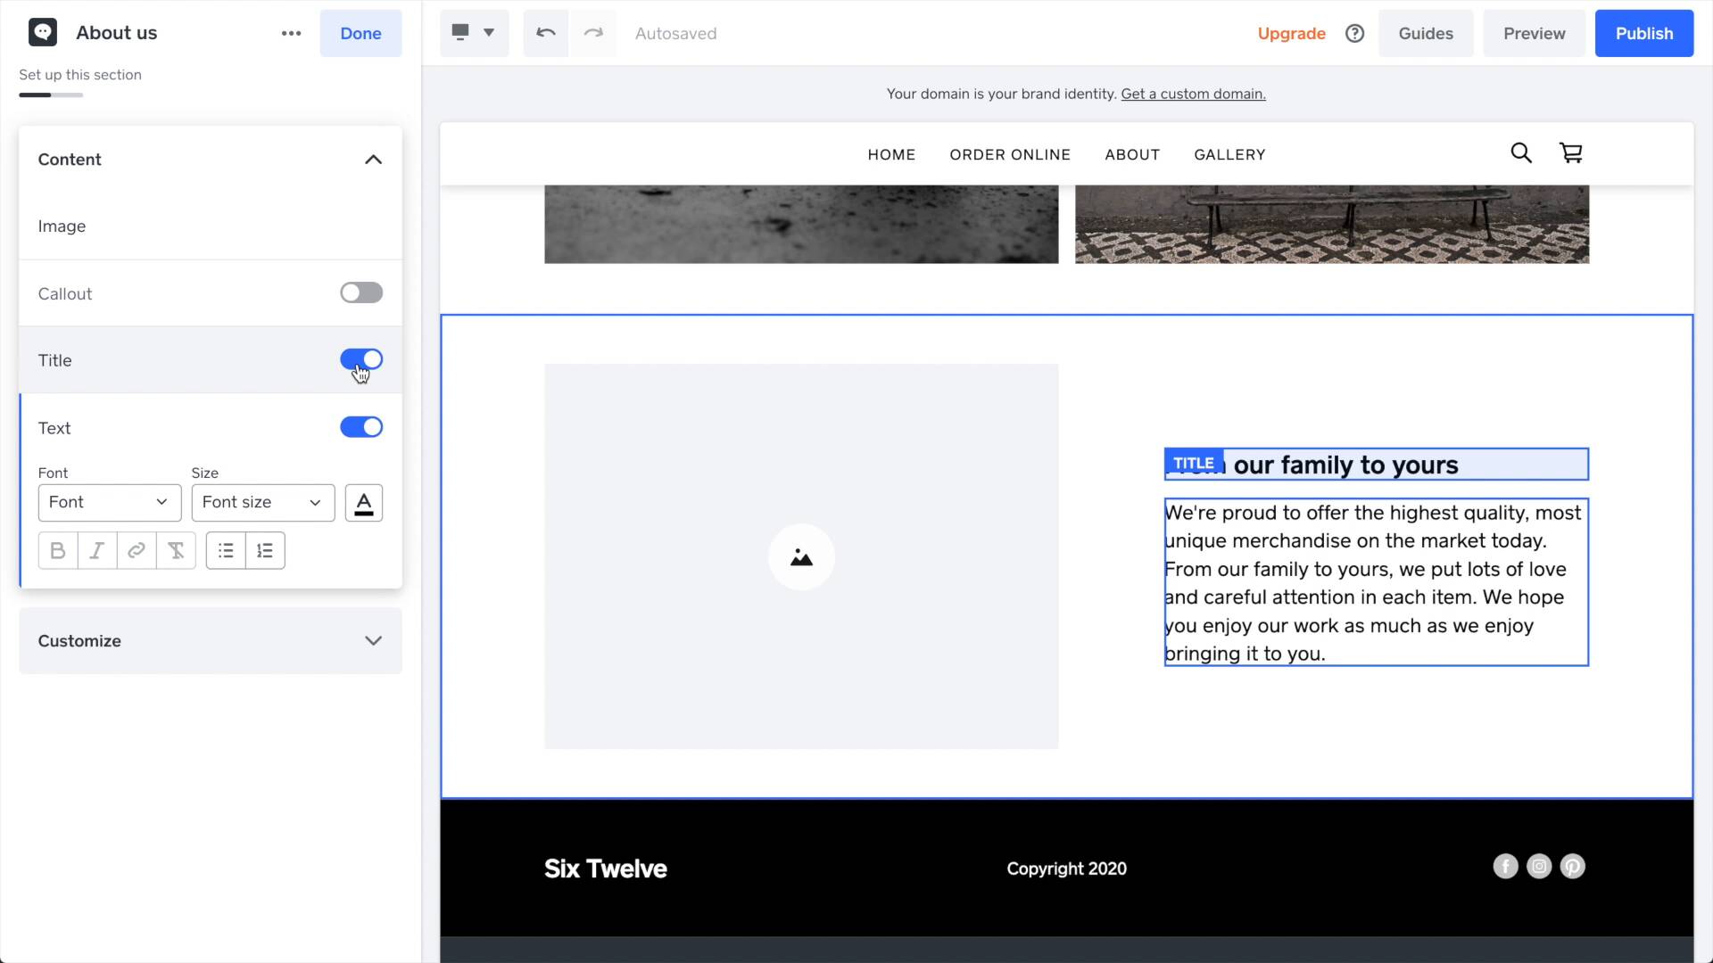The height and width of the screenshot is (963, 1713).
Task: Go to the GALLERY nav item
Action: (1229, 154)
